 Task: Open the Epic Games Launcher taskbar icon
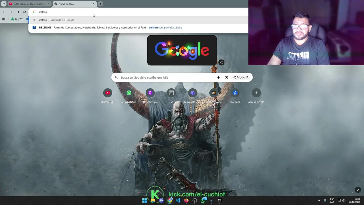(x=220, y=200)
